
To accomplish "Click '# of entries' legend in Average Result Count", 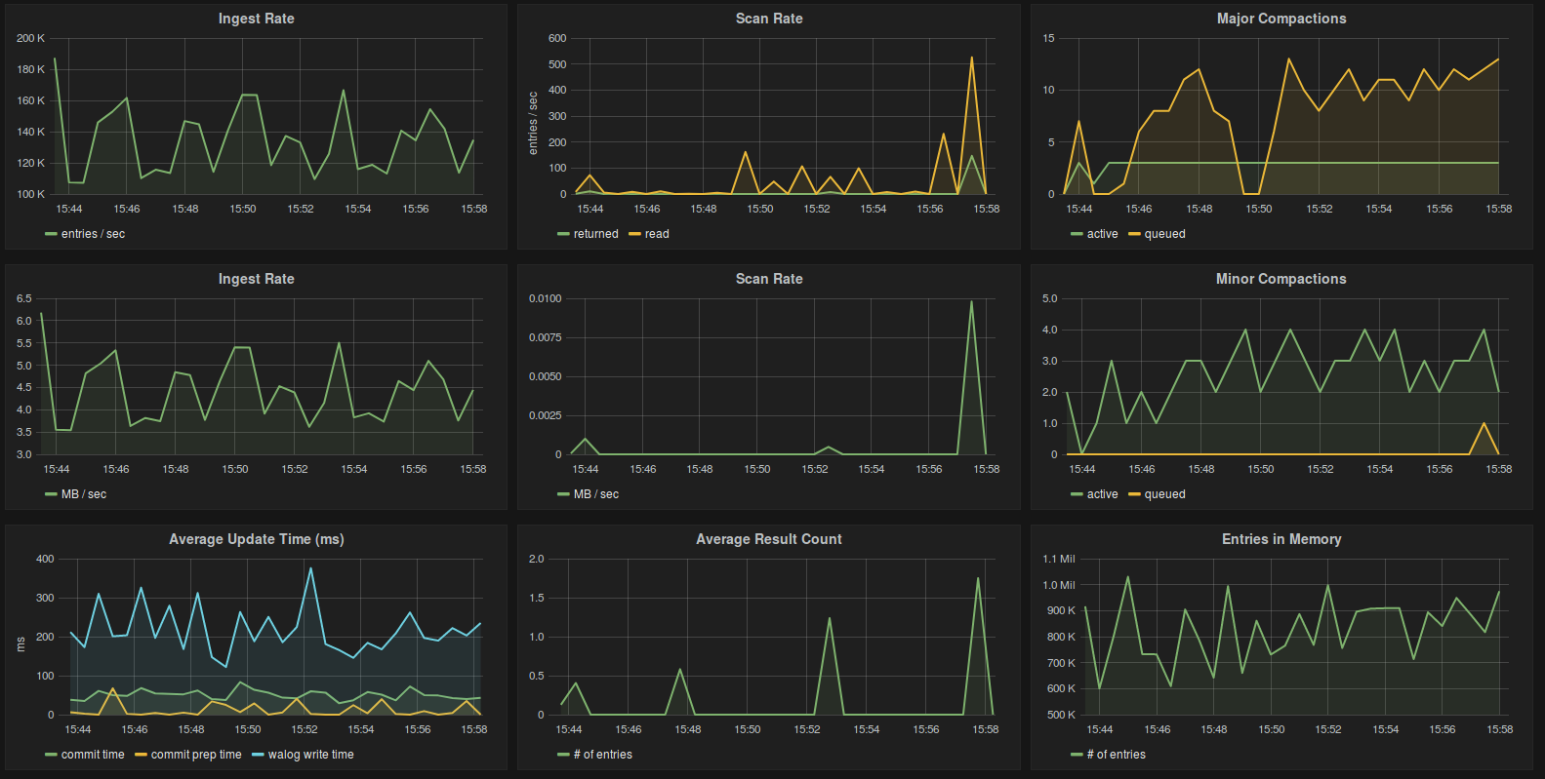I will point(602,755).
